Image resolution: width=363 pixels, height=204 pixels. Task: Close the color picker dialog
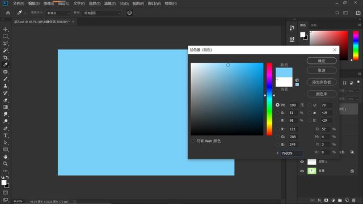(x=335, y=50)
